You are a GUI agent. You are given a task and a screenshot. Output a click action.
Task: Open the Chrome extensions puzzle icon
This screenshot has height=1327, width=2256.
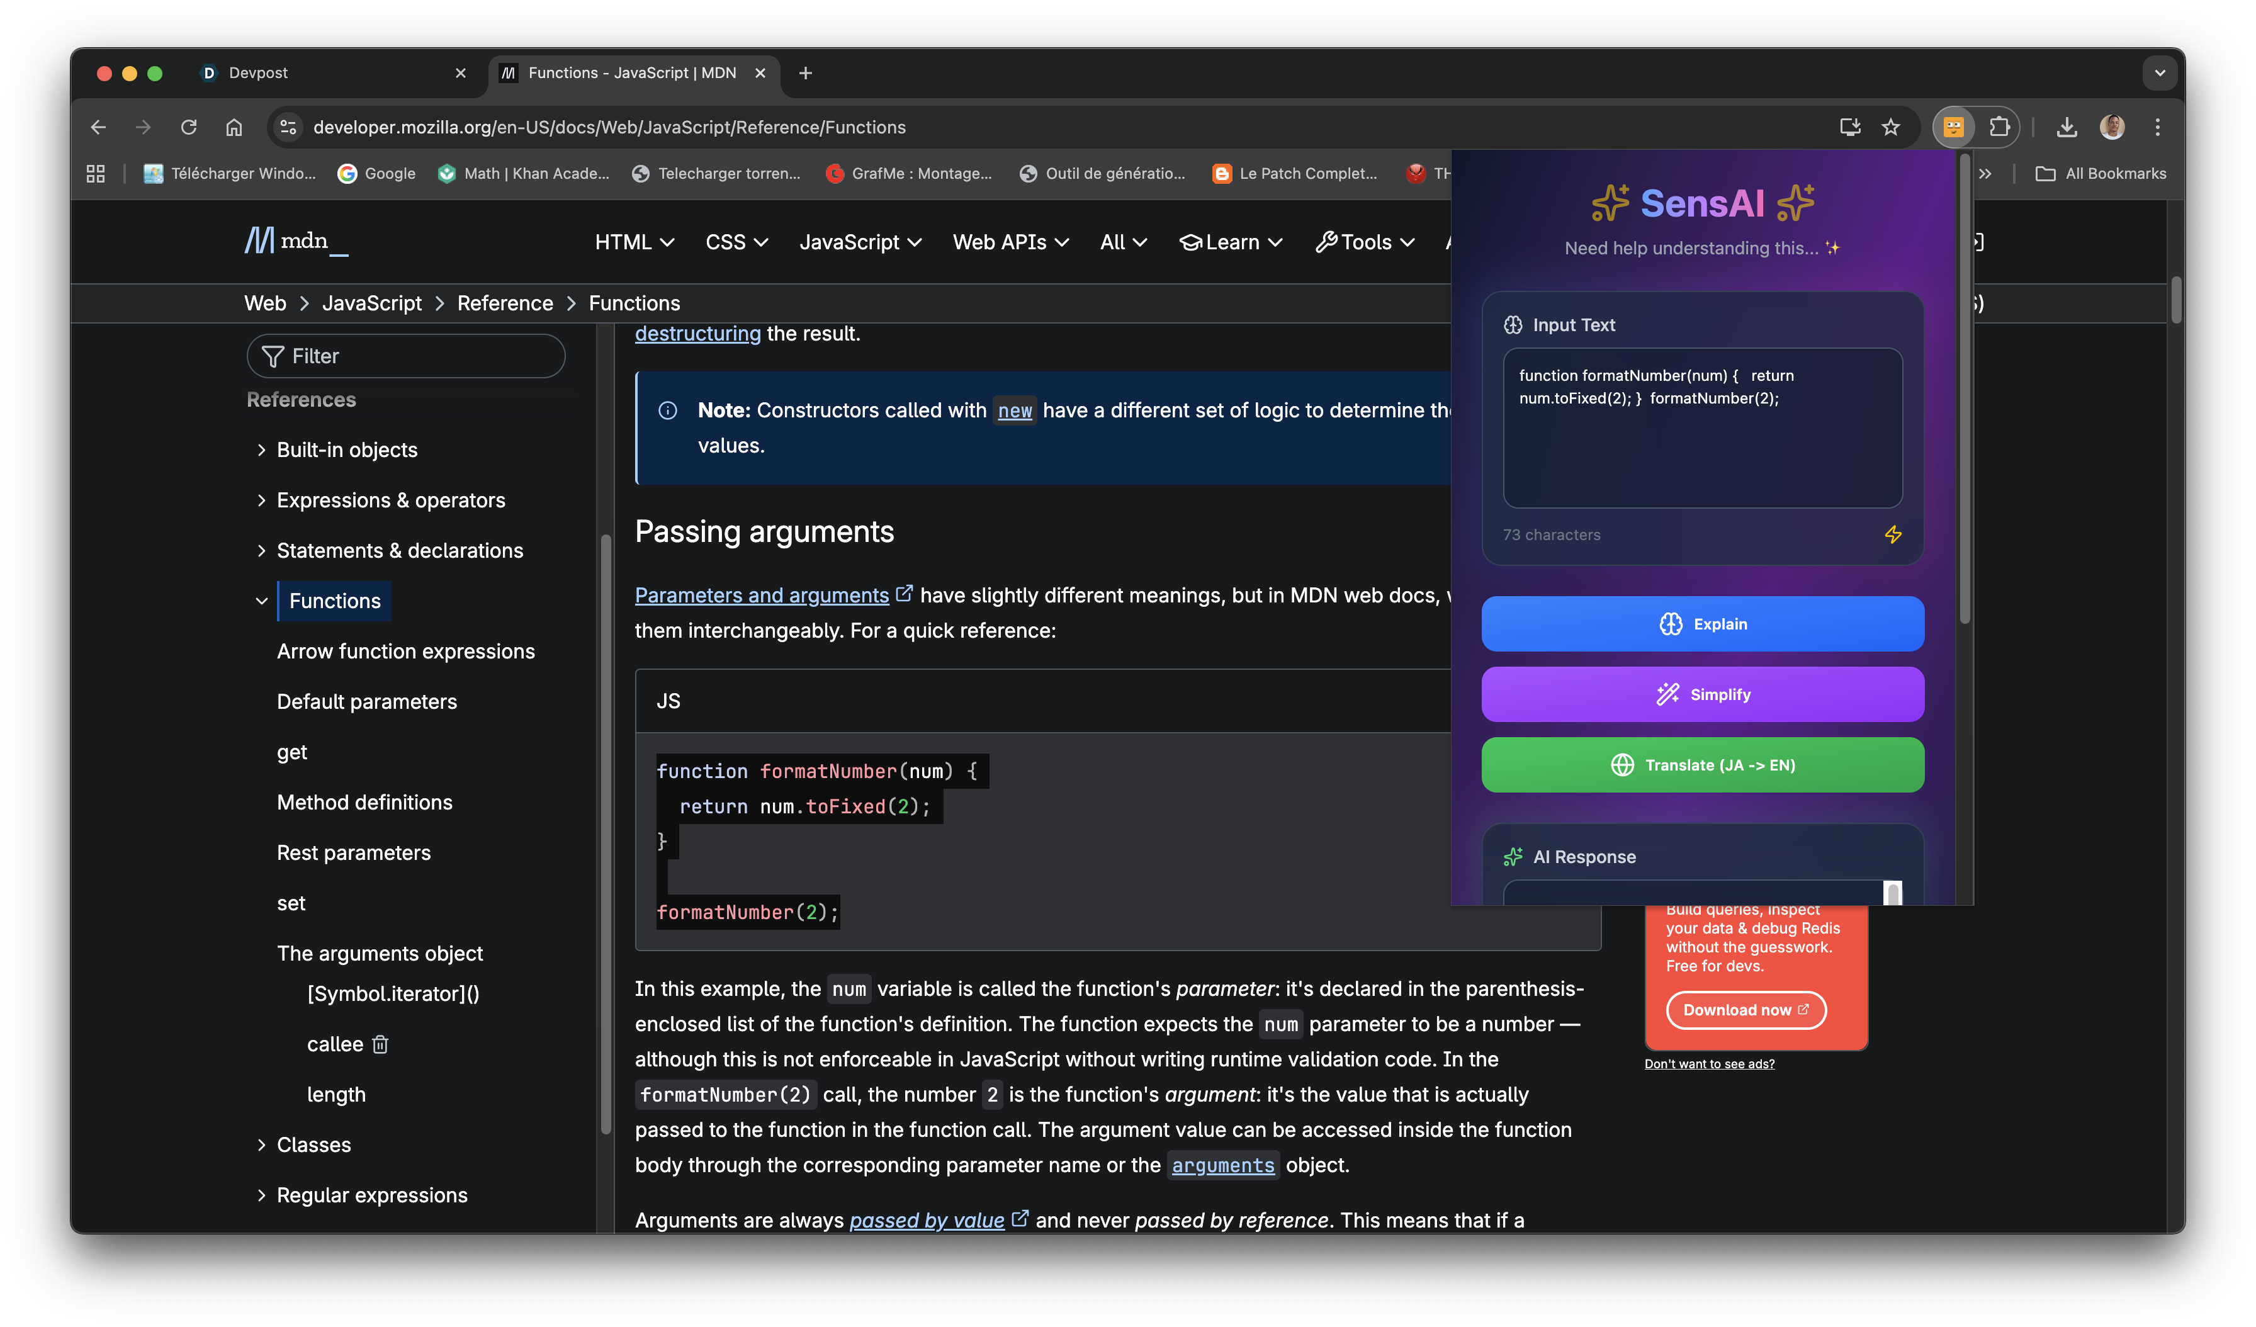click(1999, 127)
